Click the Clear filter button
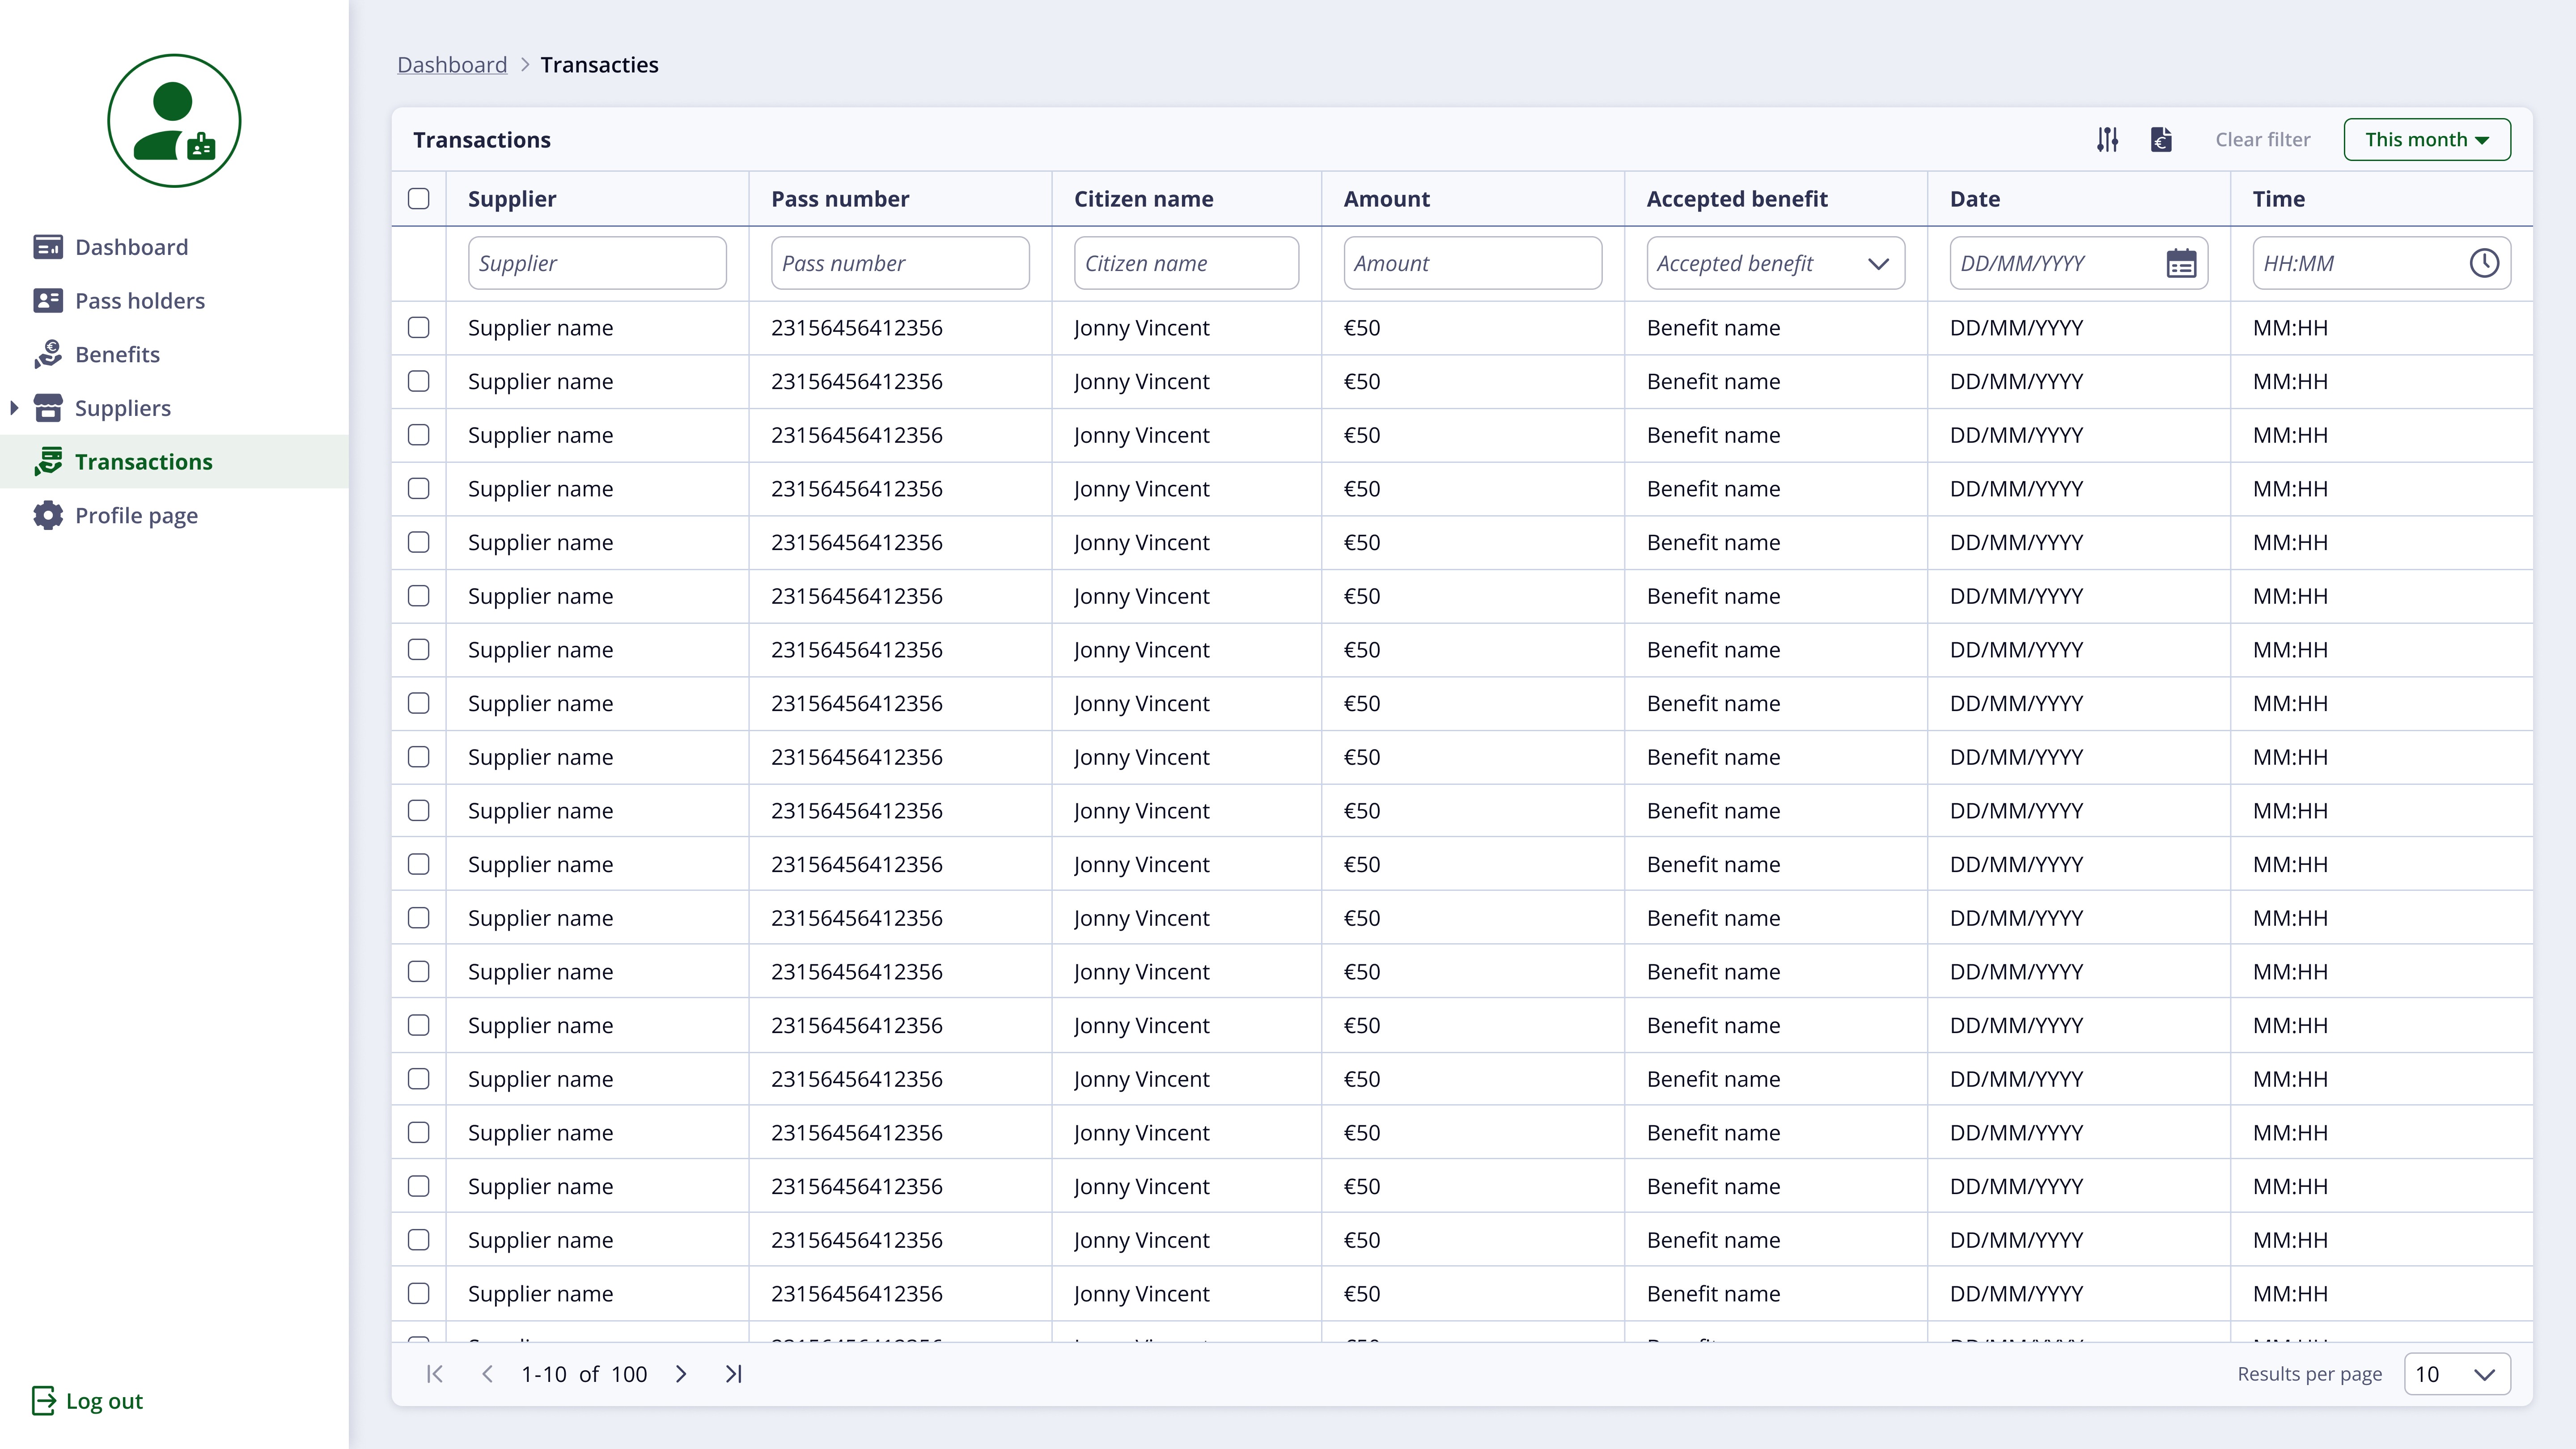 tap(2262, 139)
